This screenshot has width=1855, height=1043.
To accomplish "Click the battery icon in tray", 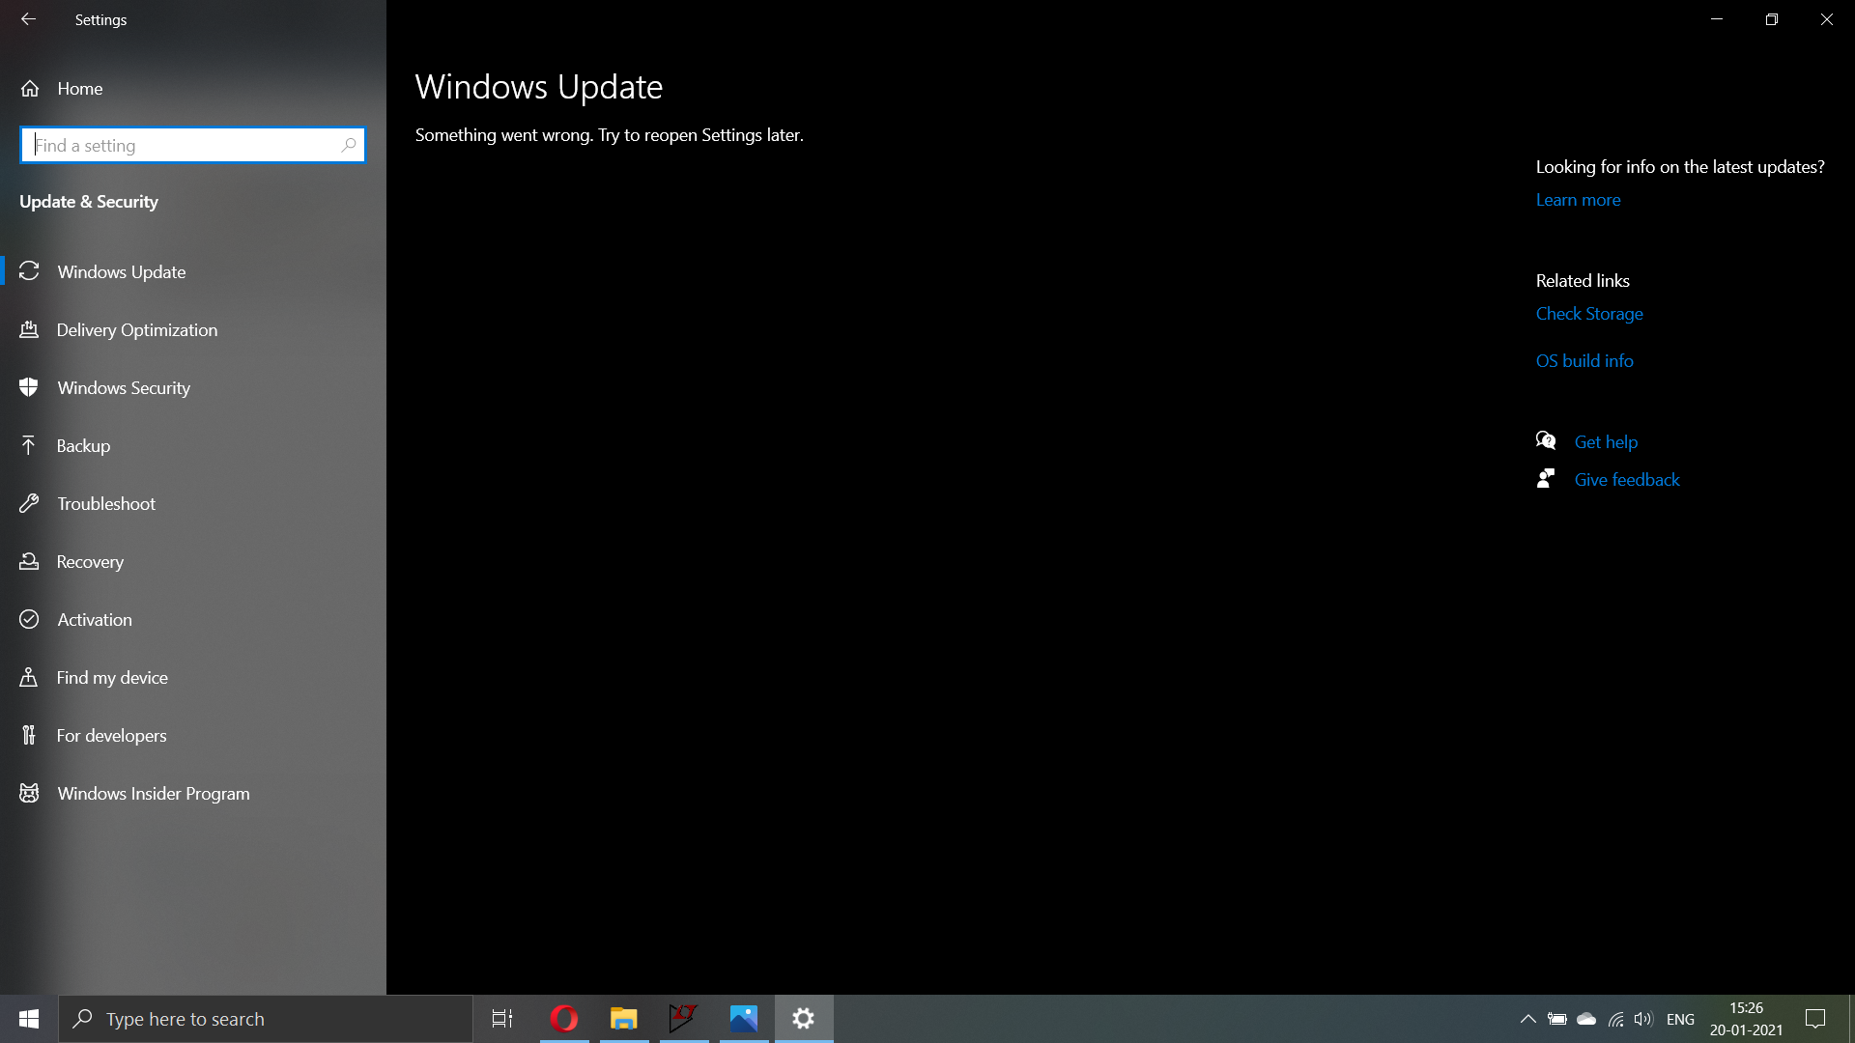I will pyautogui.click(x=1557, y=1019).
